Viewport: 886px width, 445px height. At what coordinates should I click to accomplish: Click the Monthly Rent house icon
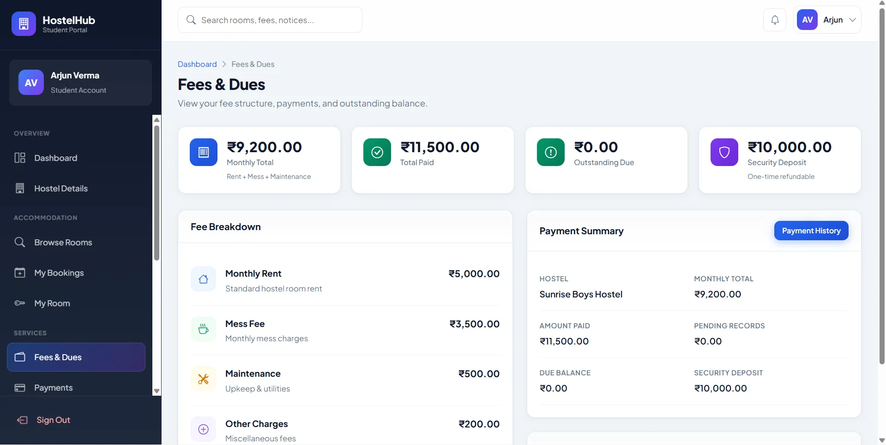point(203,279)
